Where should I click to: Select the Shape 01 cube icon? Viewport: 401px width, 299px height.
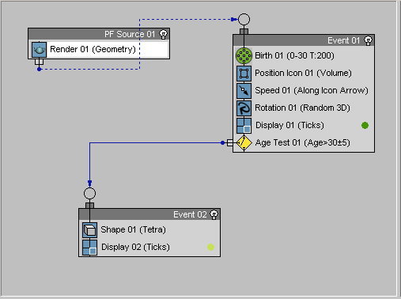tap(89, 230)
